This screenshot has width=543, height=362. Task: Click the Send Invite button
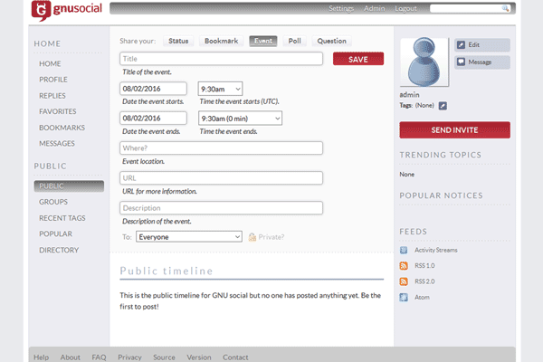(454, 130)
